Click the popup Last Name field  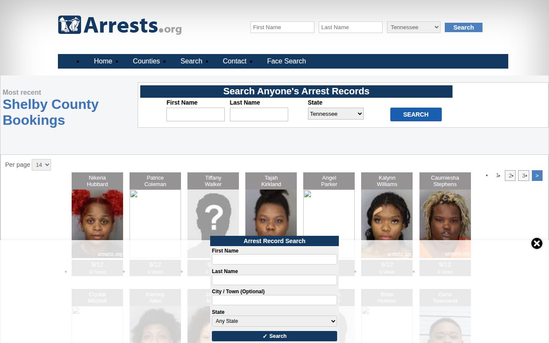(x=274, y=280)
